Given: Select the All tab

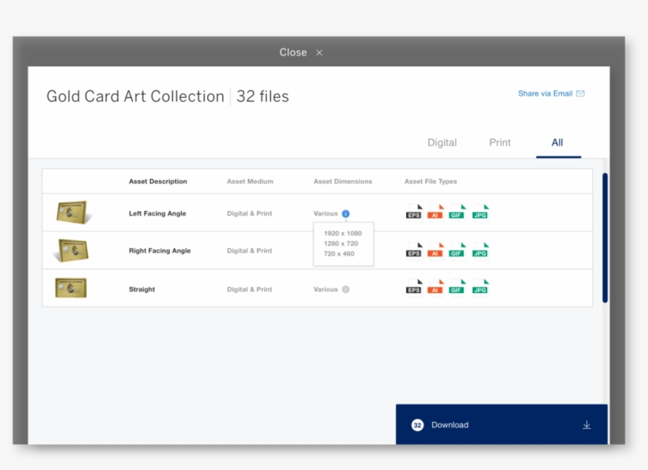Looking at the screenshot, I should tap(557, 143).
